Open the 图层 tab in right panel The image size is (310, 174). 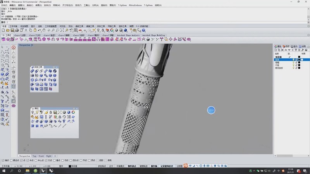pyautogui.click(x=286, y=46)
